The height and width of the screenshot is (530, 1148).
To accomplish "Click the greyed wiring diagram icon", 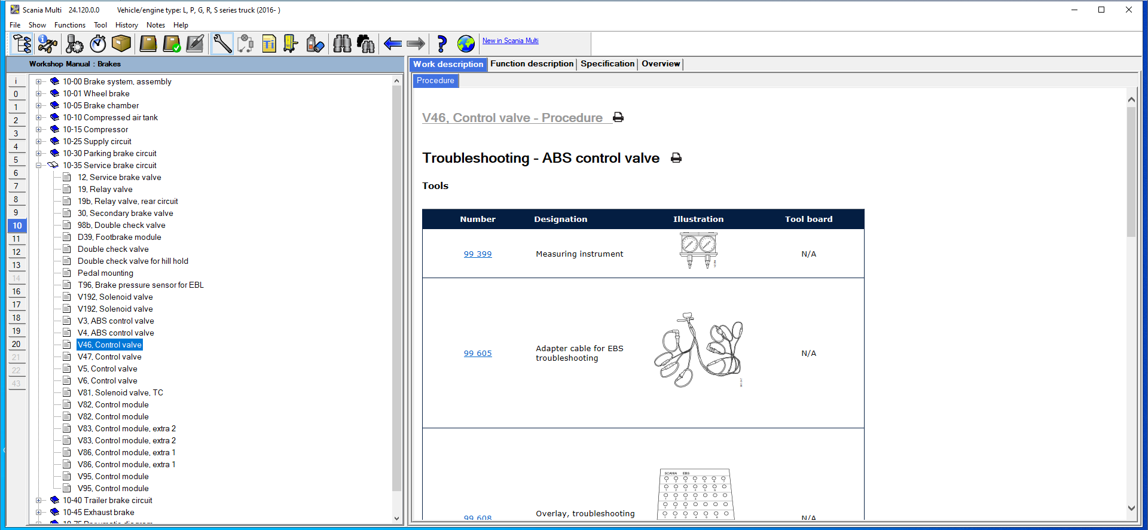I will click(245, 44).
